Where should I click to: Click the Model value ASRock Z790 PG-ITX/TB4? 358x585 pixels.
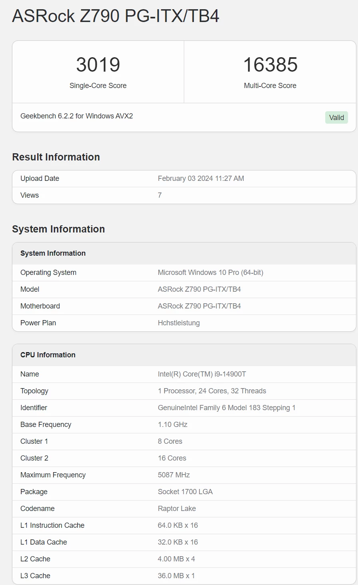tap(199, 289)
